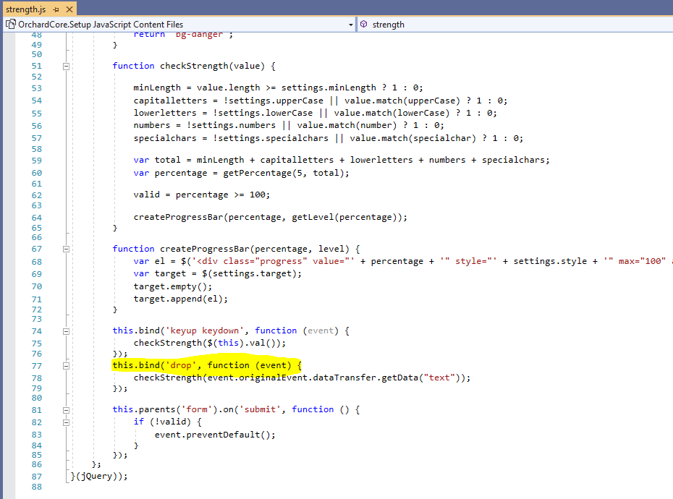Collapse the checkStrength function at line 51

pyautogui.click(x=66, y=66)
